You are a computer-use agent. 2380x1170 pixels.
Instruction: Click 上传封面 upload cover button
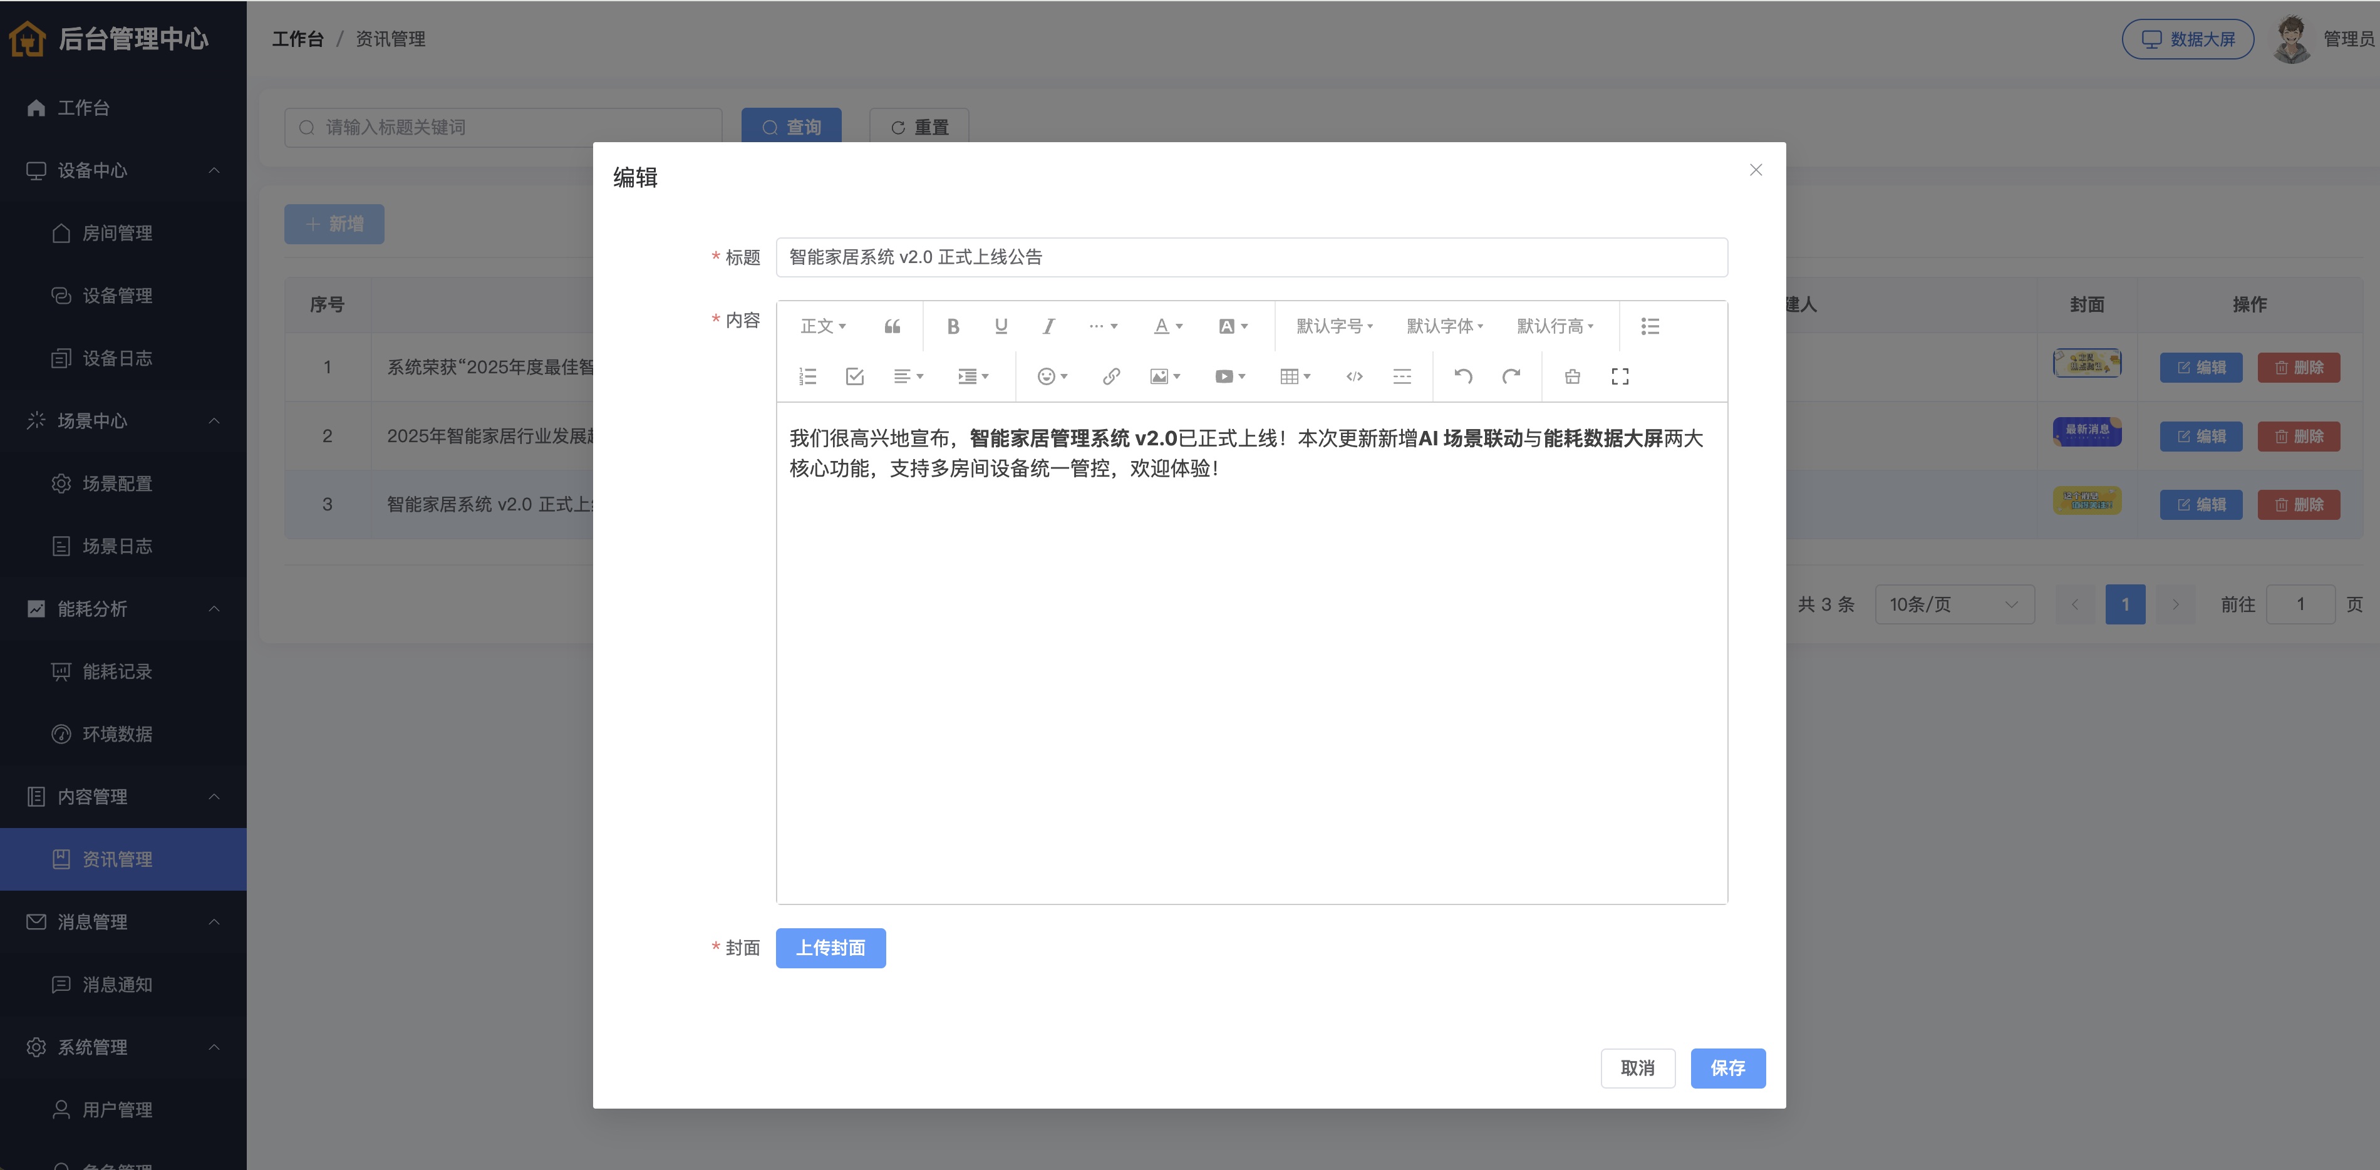(830, 947)
